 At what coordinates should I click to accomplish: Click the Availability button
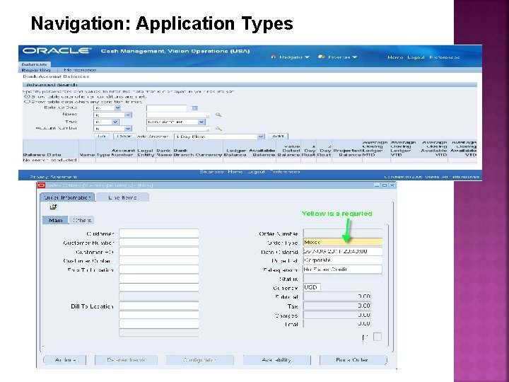click(276, 360)
